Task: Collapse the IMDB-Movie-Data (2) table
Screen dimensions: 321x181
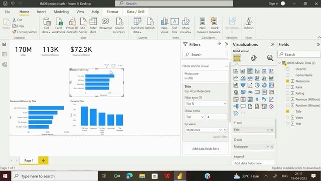Action: point(280,63)
